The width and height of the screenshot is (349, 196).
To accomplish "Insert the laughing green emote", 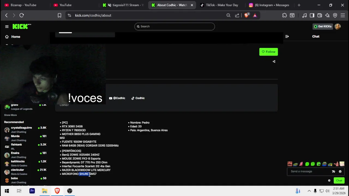I will pos(318,164).
